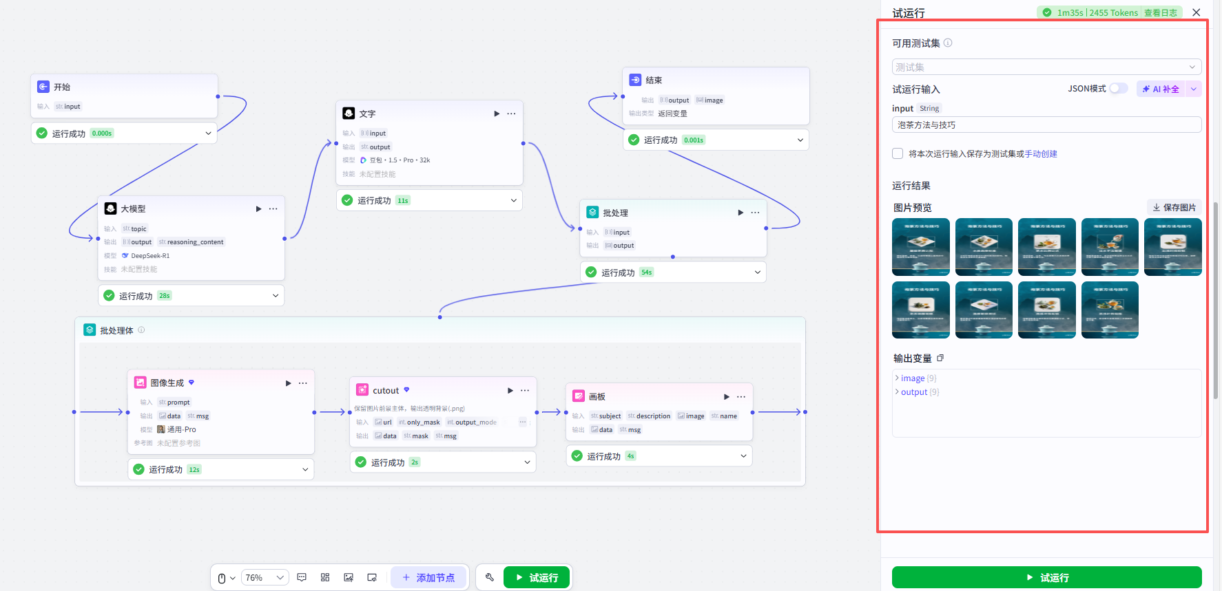
Task: Copy output variables icon beside 输出变量
Action: (x=940, y=358)
